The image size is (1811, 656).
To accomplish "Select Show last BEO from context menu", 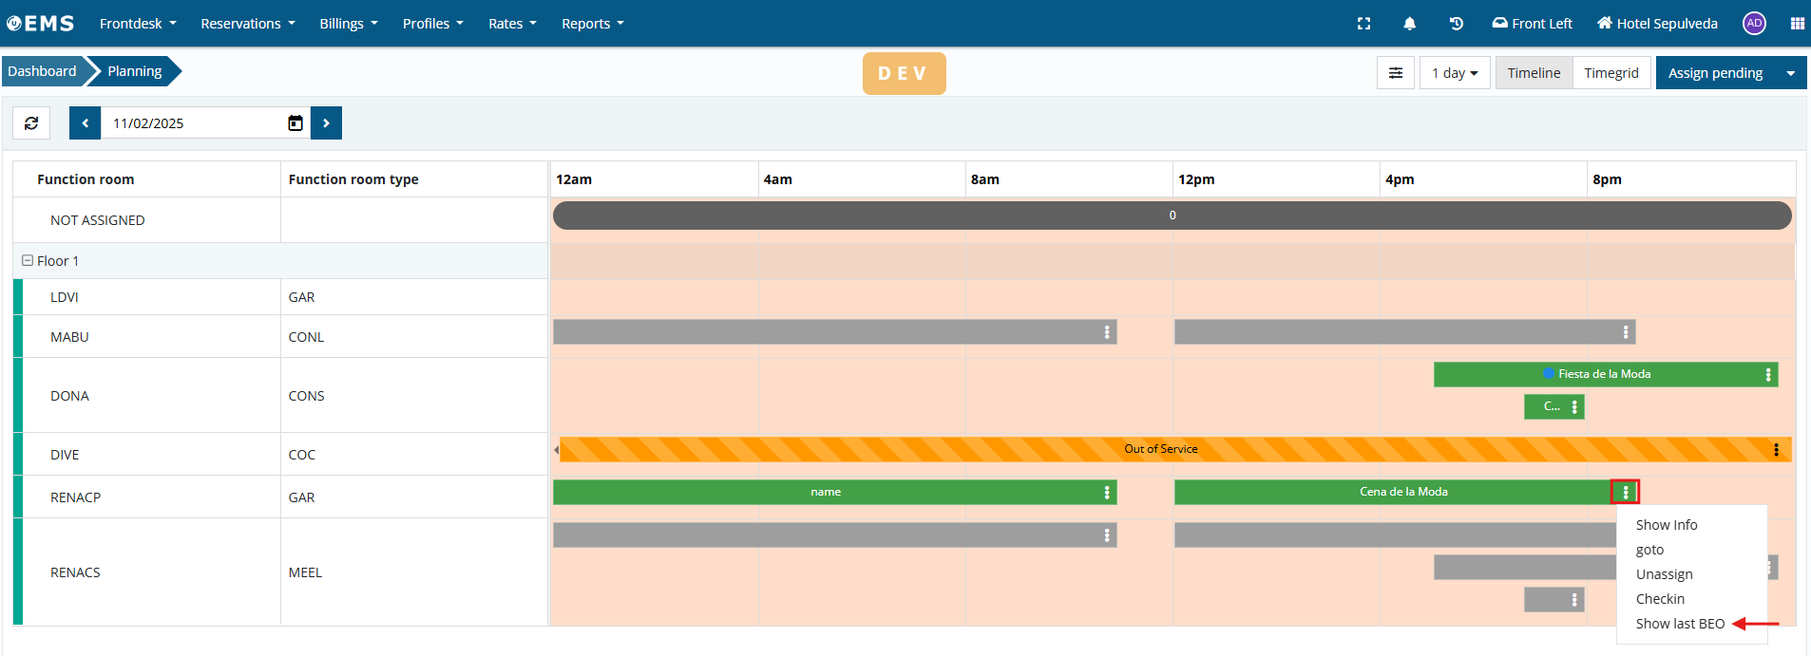I will point(1679,624).
